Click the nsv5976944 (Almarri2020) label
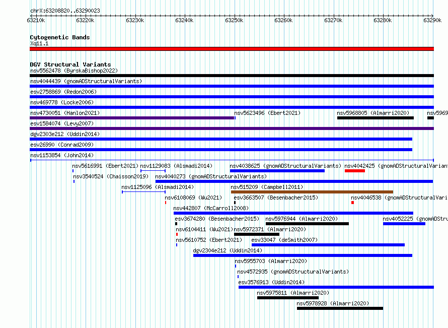The image size is (448, 328). pyautogui.click(x=302, y=219)
